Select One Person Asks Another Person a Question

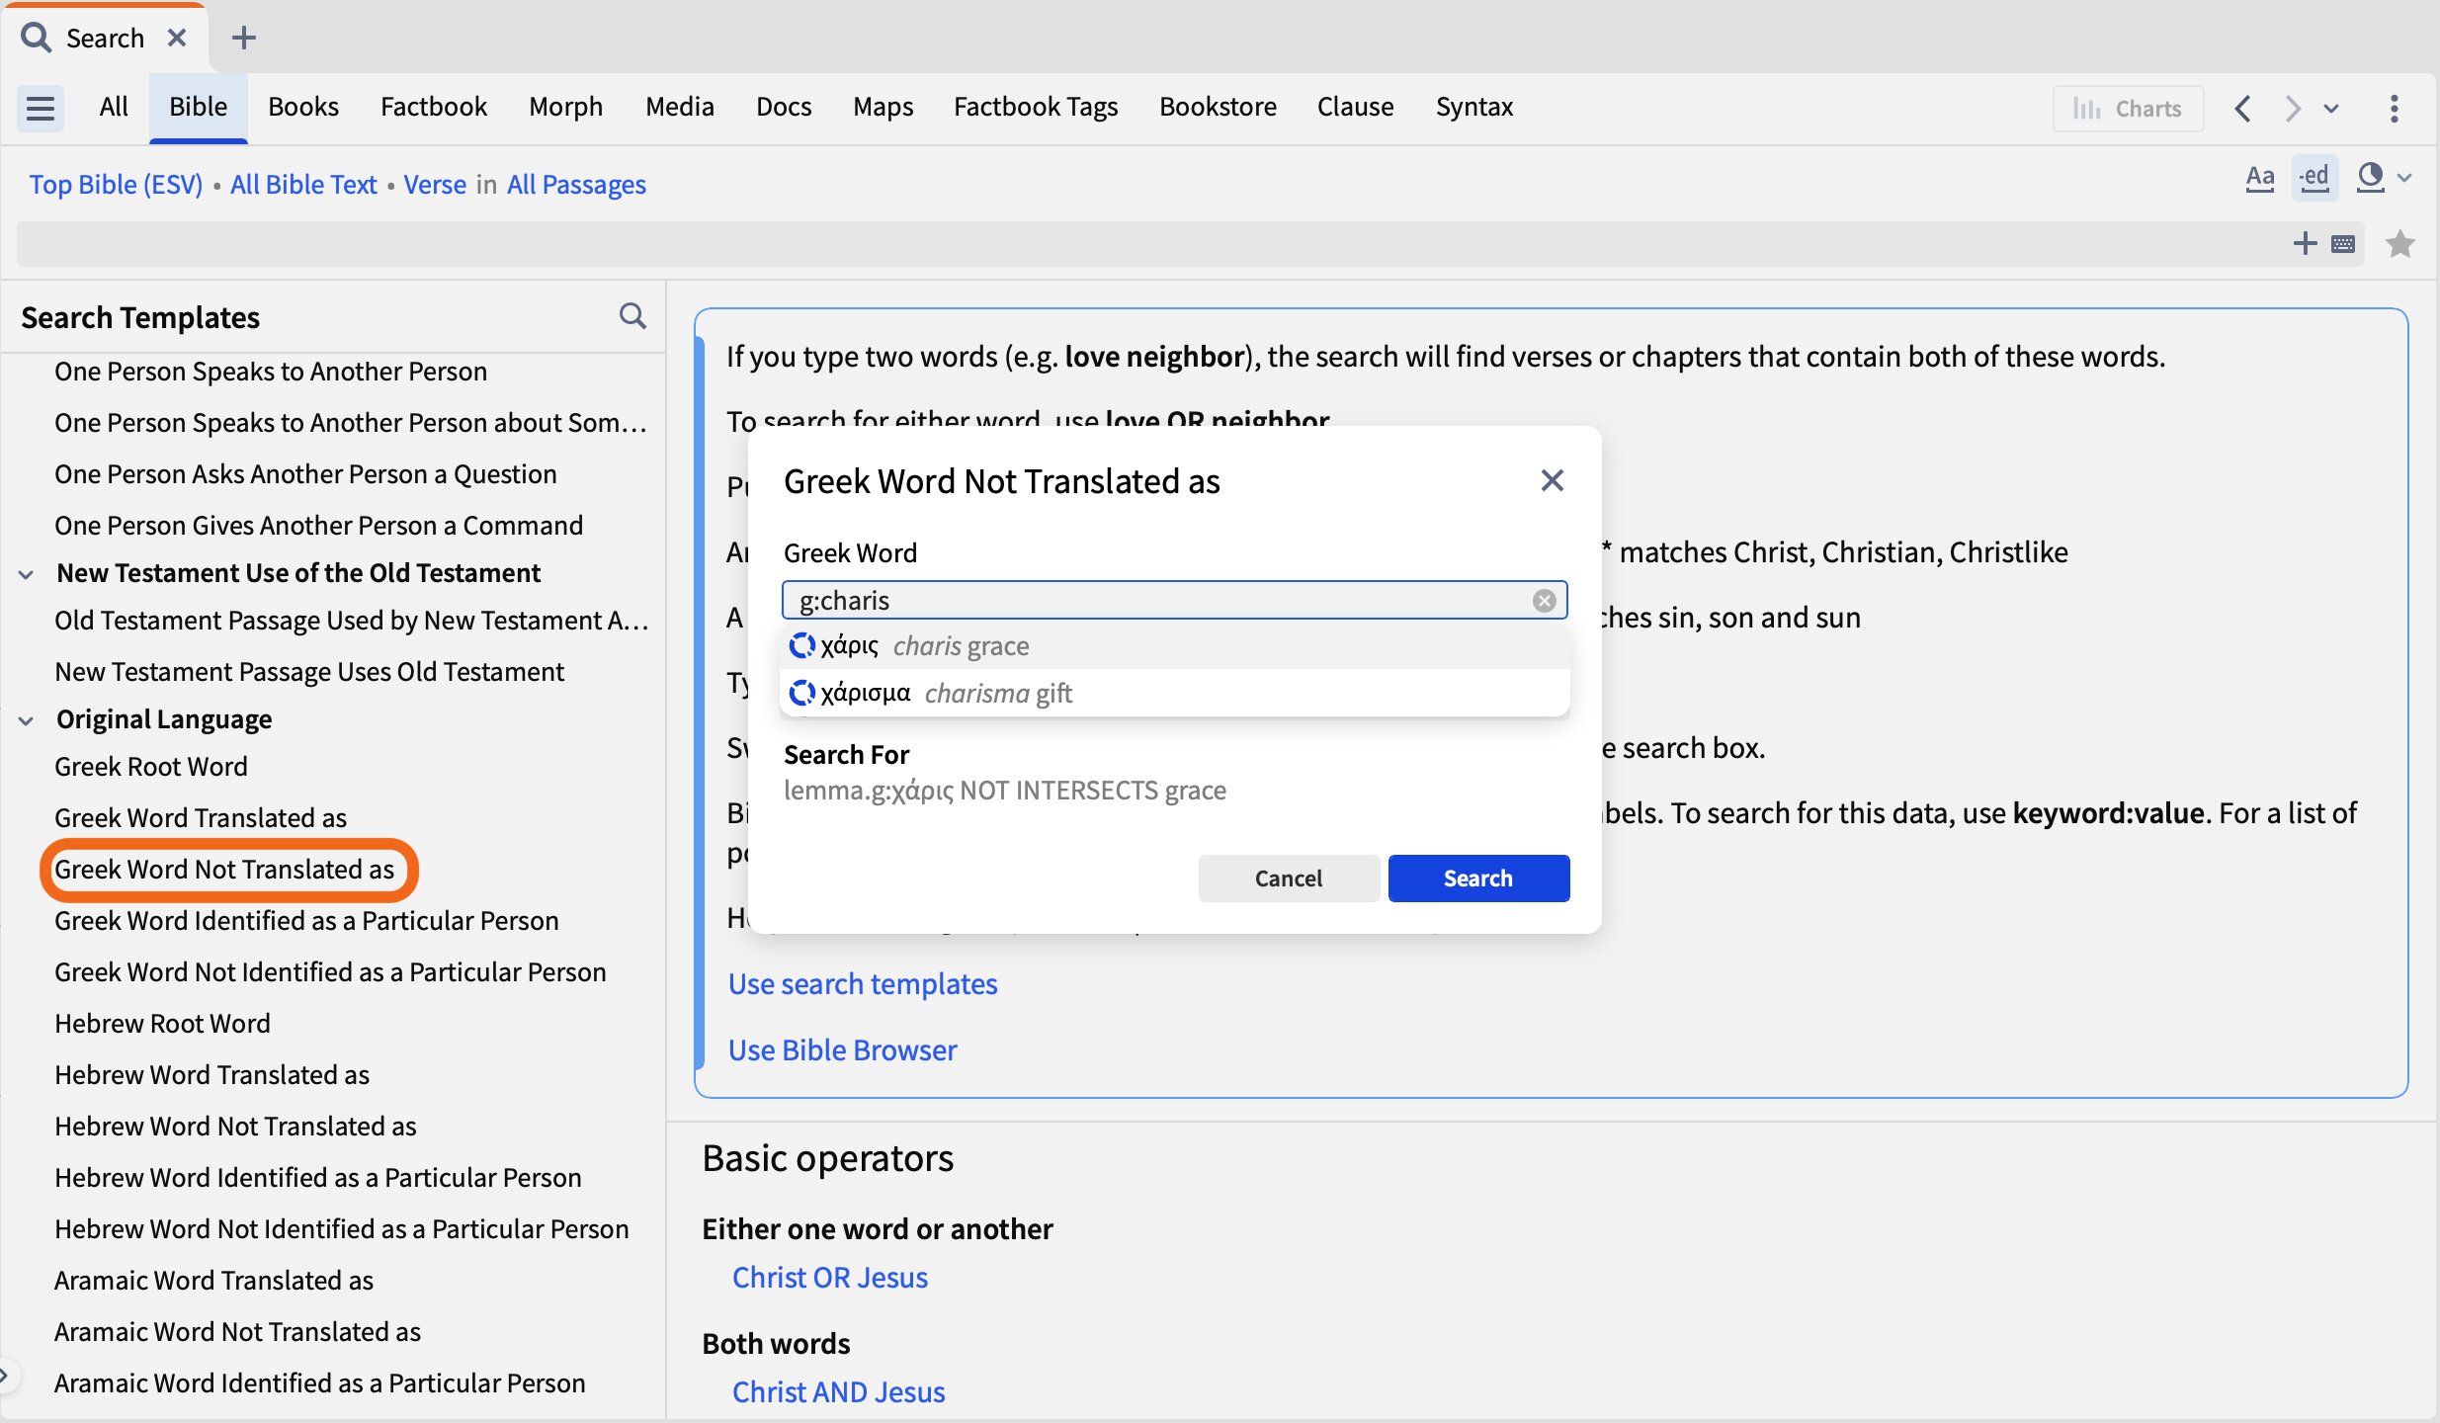coord(305,473)
